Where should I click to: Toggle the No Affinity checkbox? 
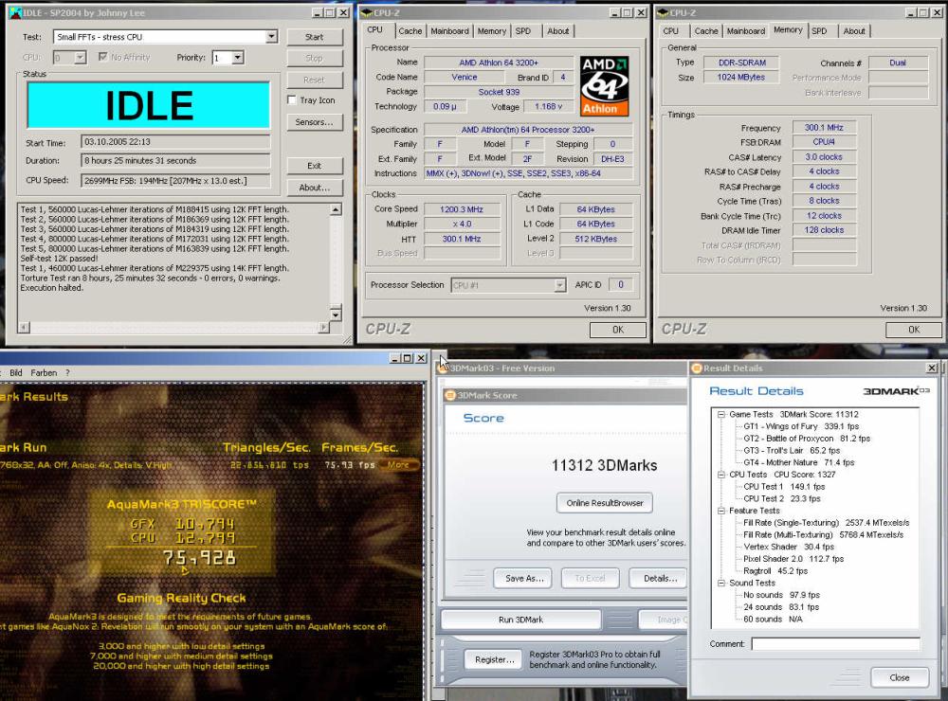coord(102,57)
